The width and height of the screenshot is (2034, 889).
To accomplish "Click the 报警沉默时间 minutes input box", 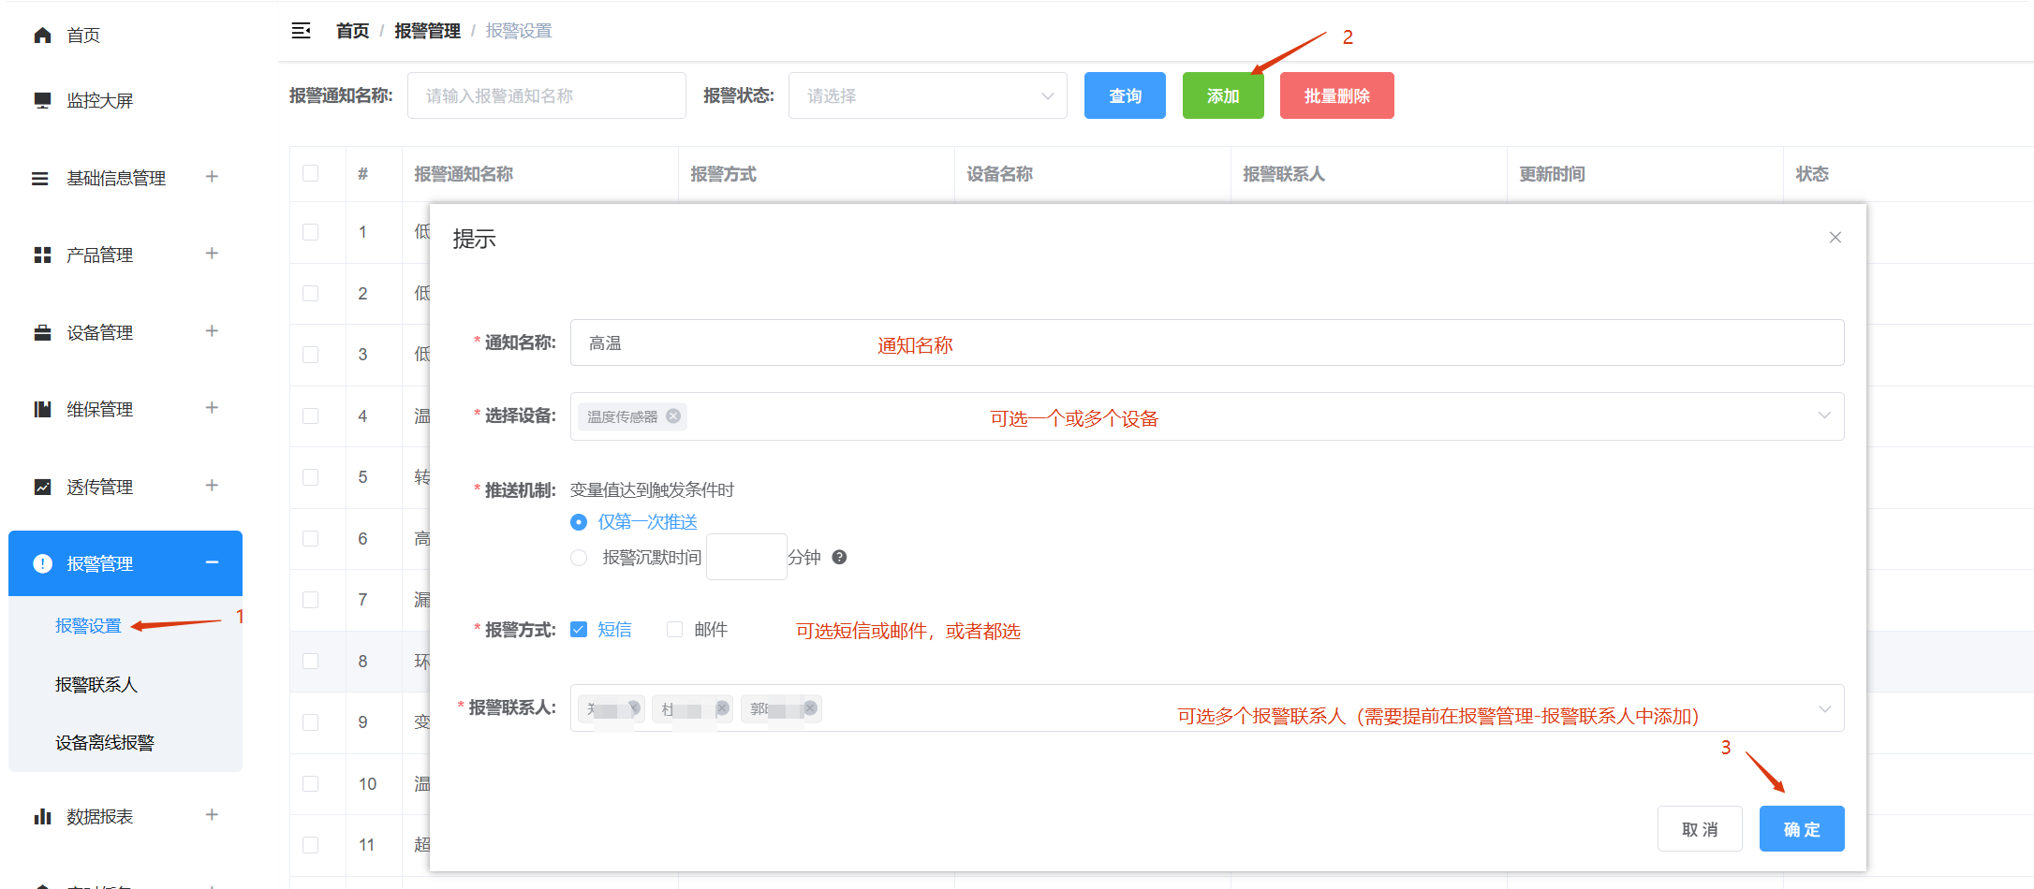I will 746,557.
